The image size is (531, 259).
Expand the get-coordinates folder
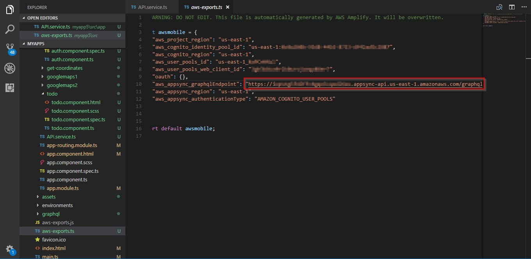pos(64,68)
